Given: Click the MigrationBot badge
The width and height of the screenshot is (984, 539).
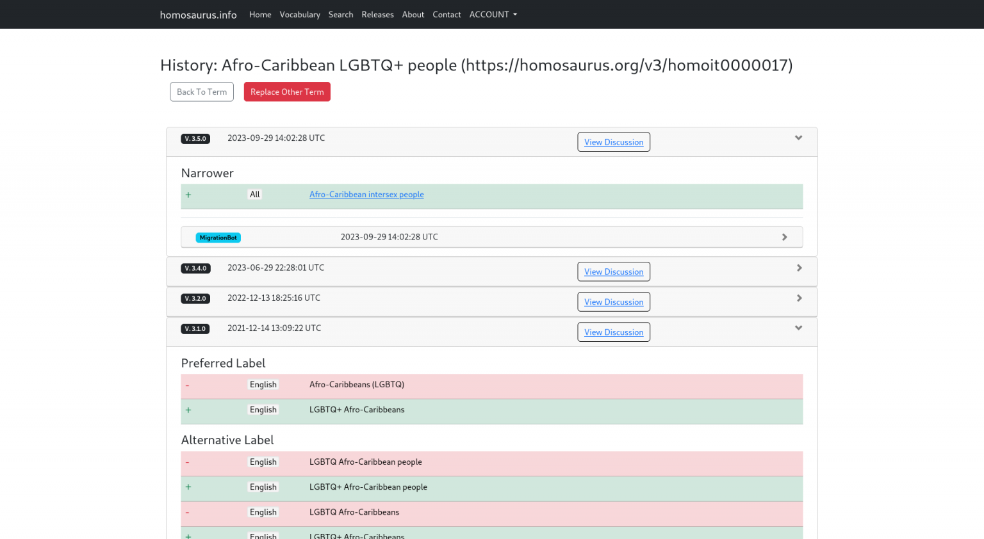Looking at the screenshot, I should (x=218, y=237).
